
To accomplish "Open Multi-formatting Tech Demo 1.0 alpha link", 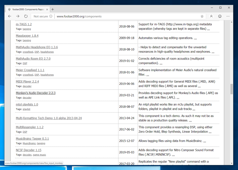I will (49, 118).
